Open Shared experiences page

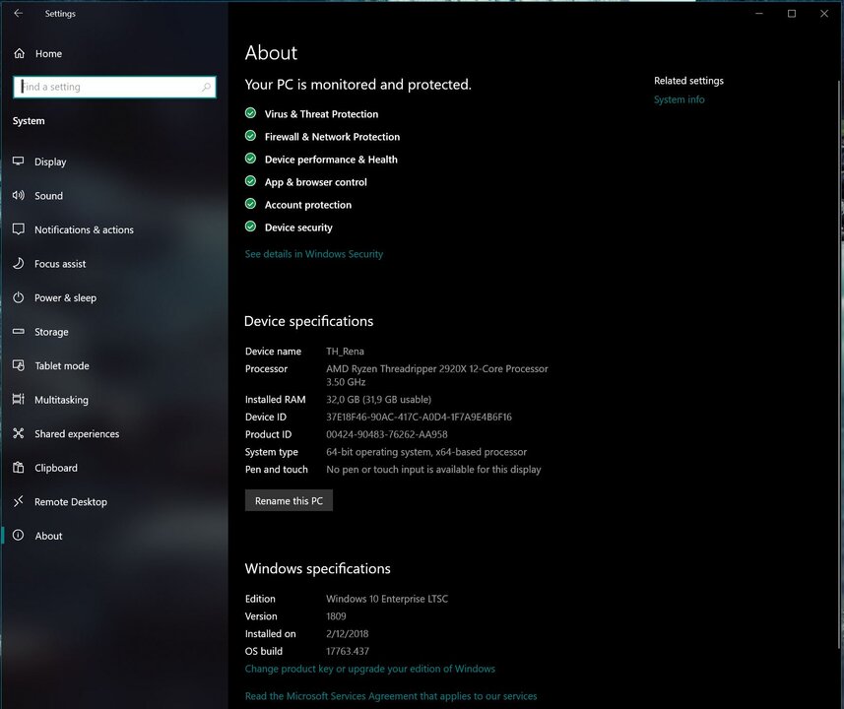113,433
